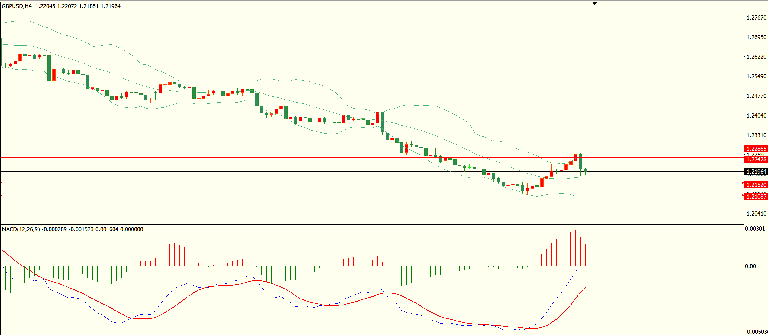
Task: Select left handle of 1.21520 horizontal line
Action: tap(1, 183)
